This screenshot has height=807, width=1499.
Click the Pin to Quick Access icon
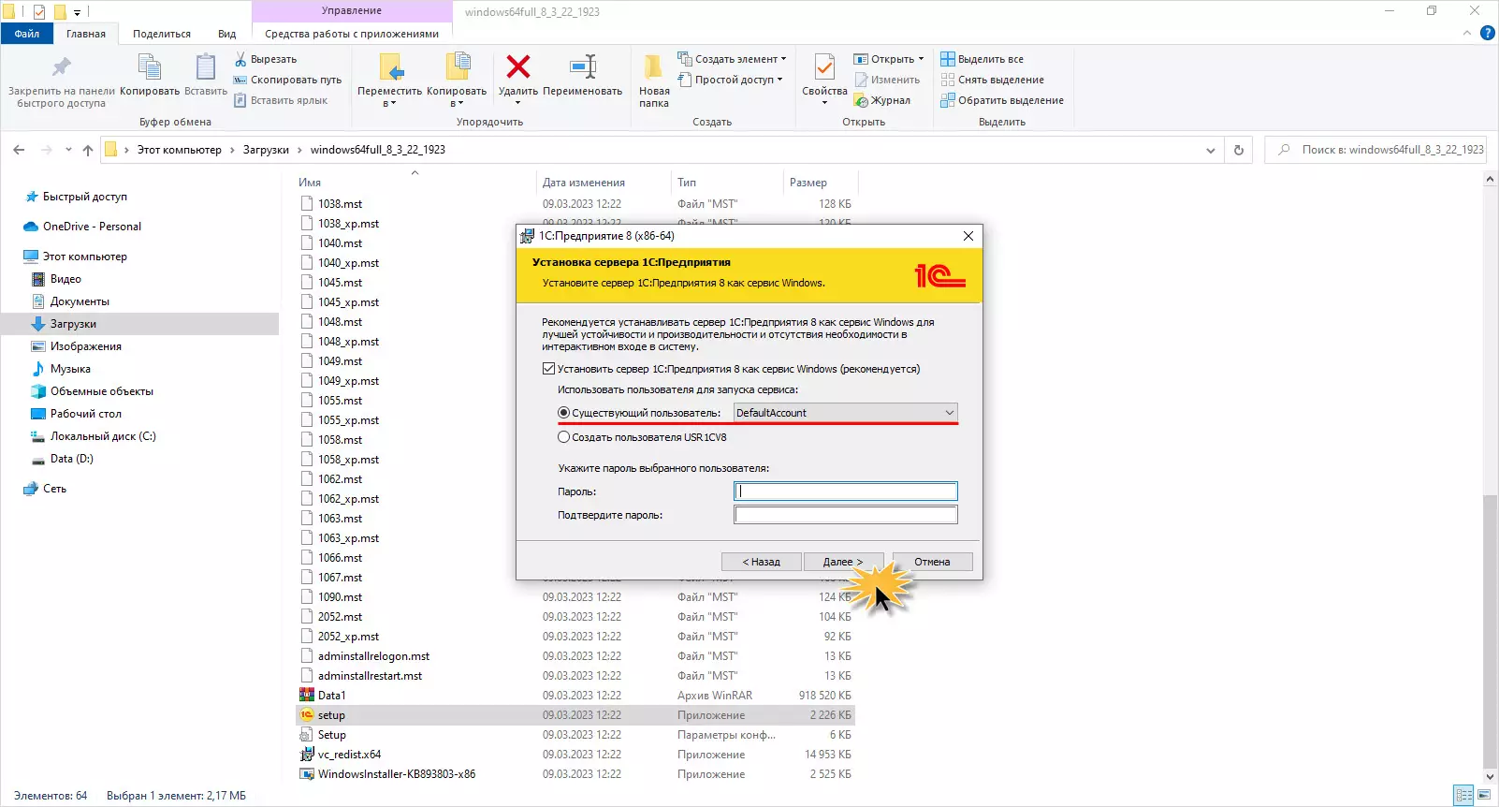(x=62, y=67)
